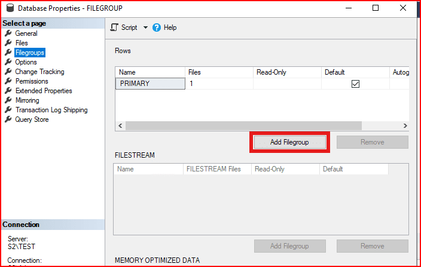Click the left arrow of horizontal scrollbar
The width and height of the screenshot is (421, 267).
[x=120, y=126]
